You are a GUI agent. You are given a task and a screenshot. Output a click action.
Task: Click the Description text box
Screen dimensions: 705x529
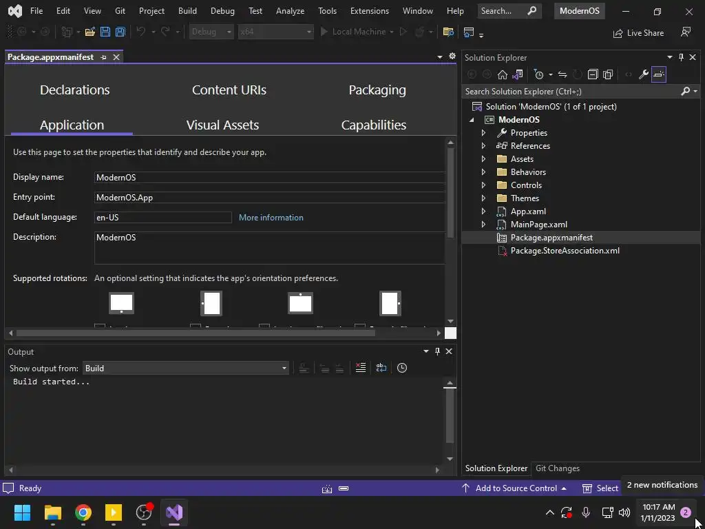click(269, 247)
